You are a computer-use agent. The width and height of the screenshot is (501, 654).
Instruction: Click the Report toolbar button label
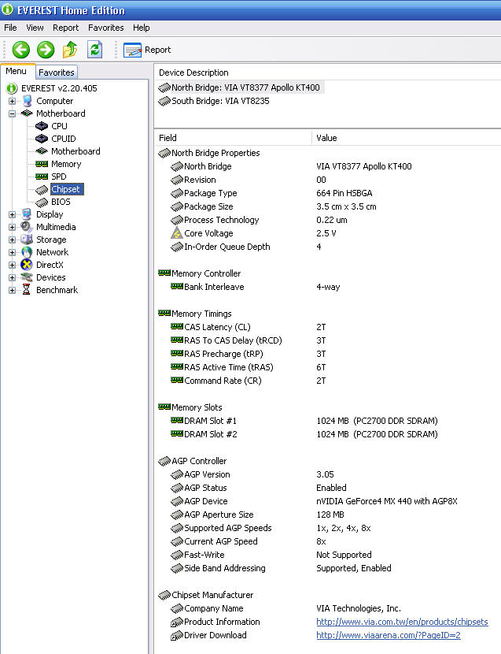[157, 50]
